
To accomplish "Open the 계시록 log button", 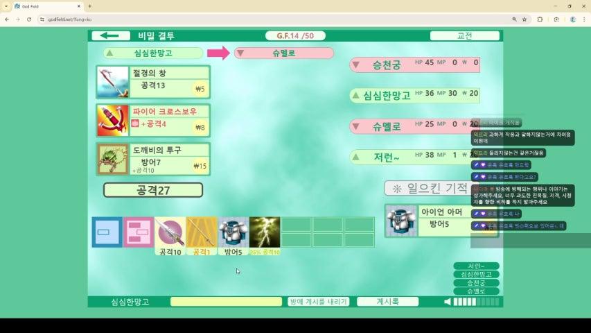I will tap(387, 301).
